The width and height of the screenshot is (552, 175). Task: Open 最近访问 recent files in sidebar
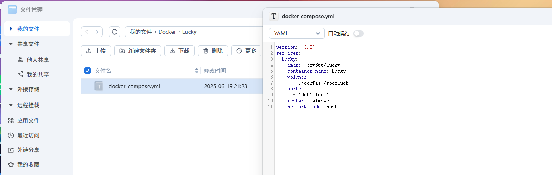point(28,135)
